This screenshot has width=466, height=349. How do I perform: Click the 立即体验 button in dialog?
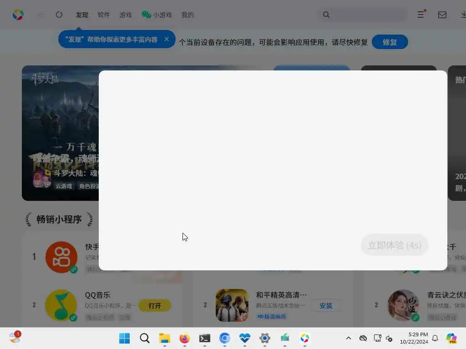coord(395,245)
